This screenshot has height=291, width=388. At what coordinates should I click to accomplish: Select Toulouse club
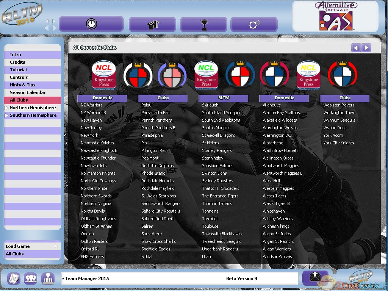click(210, 227)
